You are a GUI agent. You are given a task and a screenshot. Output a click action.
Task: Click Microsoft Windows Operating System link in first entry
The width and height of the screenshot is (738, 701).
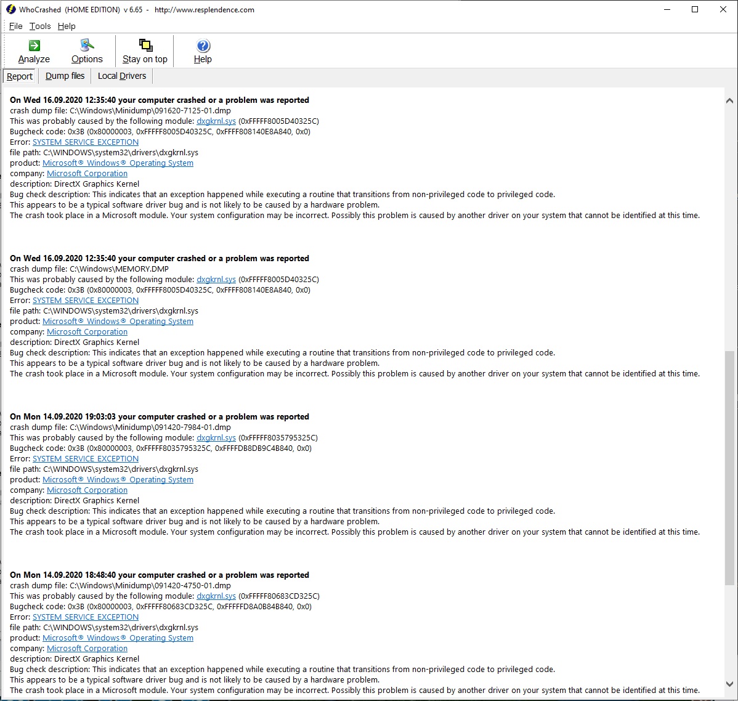pos(118,163)
